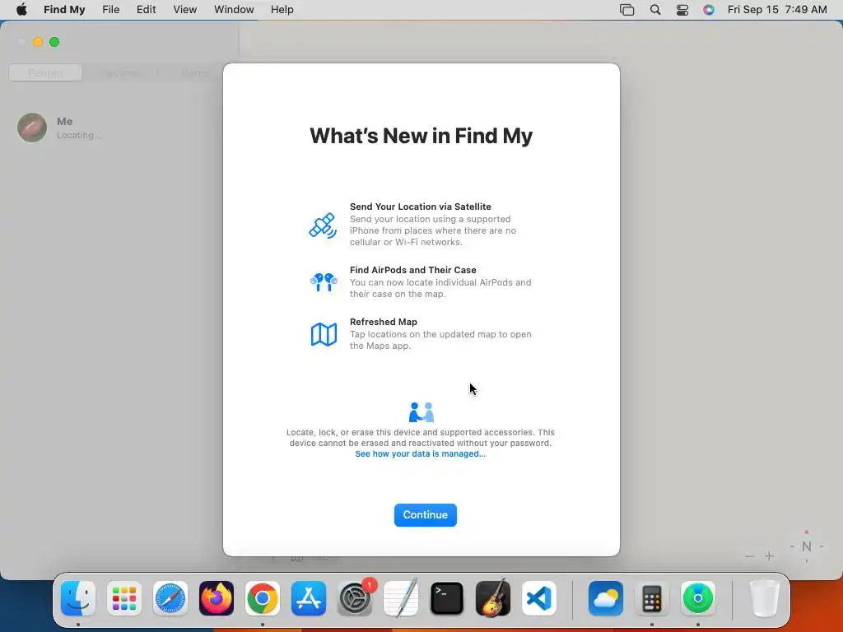Image resolution: width=843 pixels, height=632 pixels.
Task: Click the What's New in Find My title
Action: pyautogui.click(x=421, y=136)
